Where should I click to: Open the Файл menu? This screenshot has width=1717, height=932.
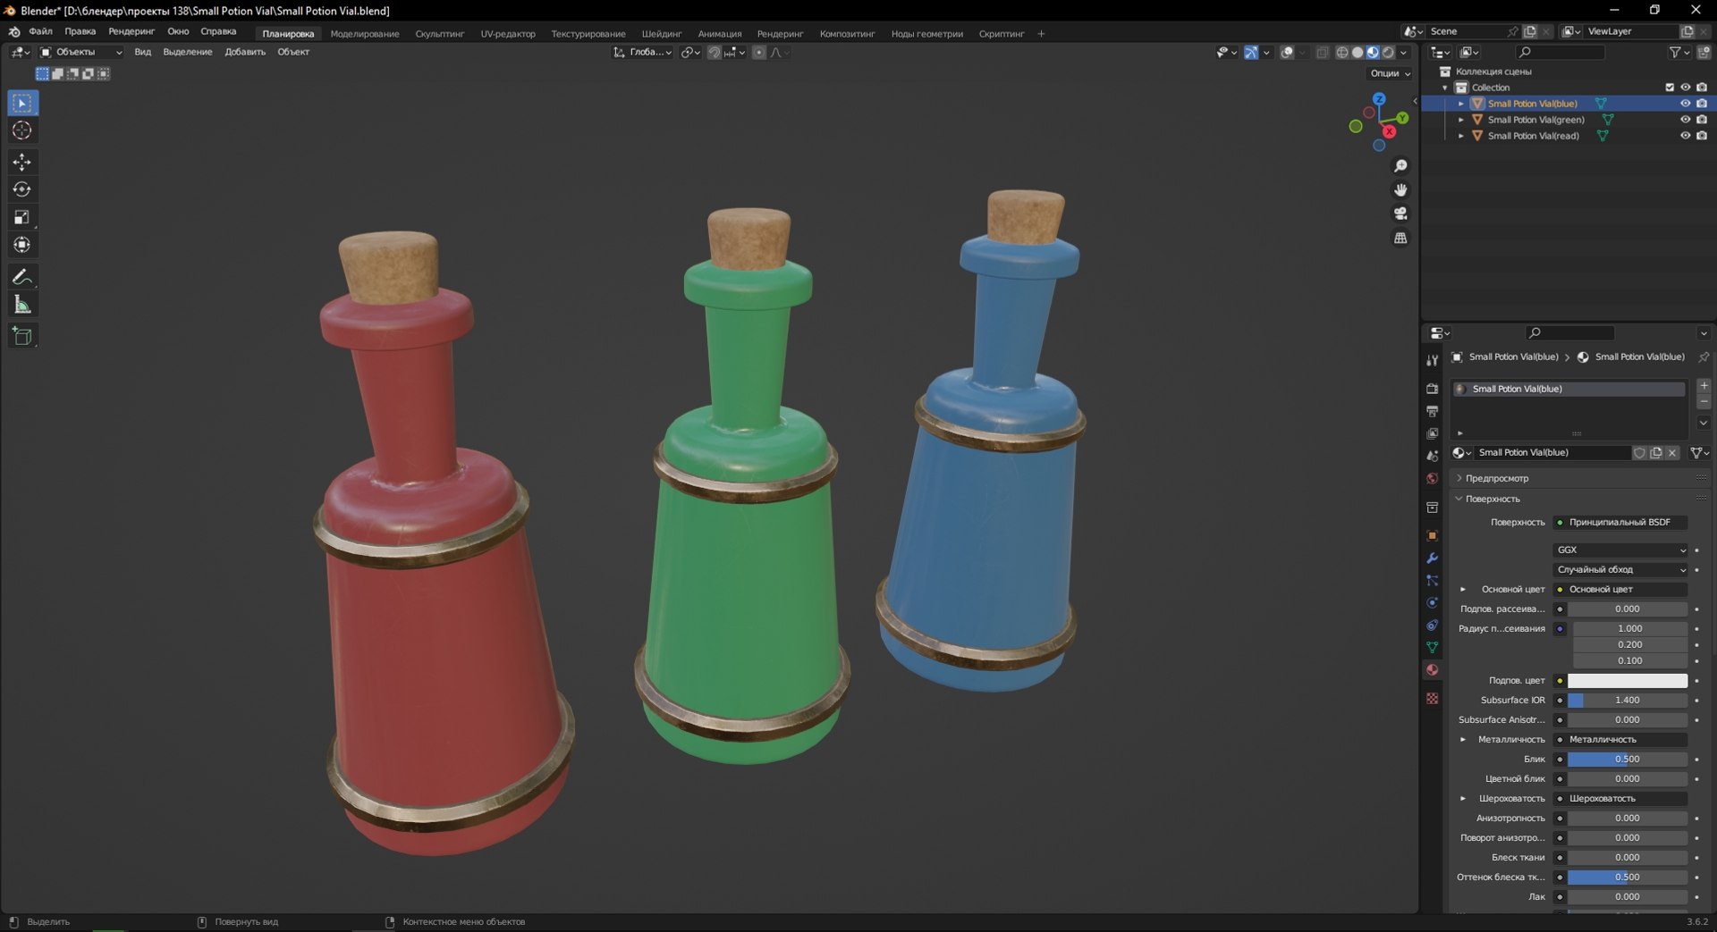[x=40, y=31]
